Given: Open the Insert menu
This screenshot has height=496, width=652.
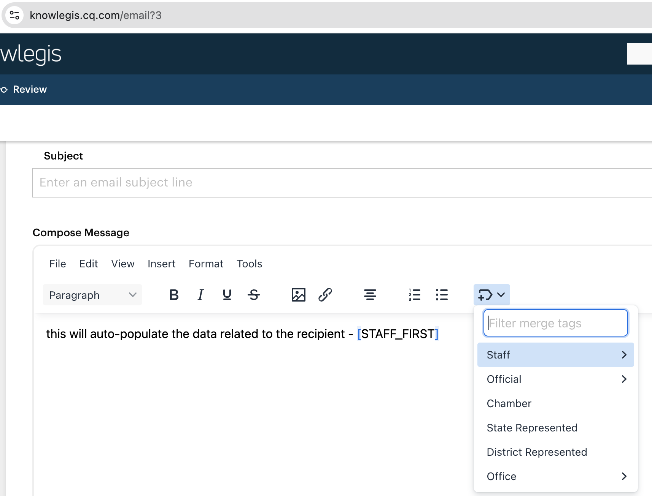Looking at the screenshot, I should (x=161, y=264).
